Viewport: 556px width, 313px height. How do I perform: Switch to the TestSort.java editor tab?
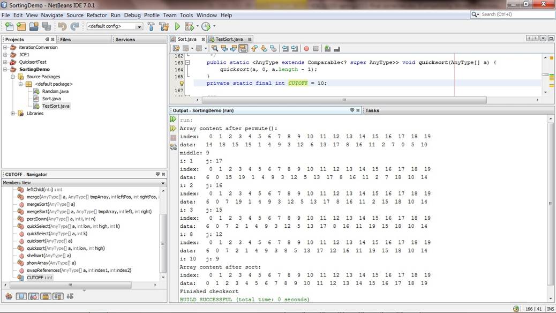[229, 39]
